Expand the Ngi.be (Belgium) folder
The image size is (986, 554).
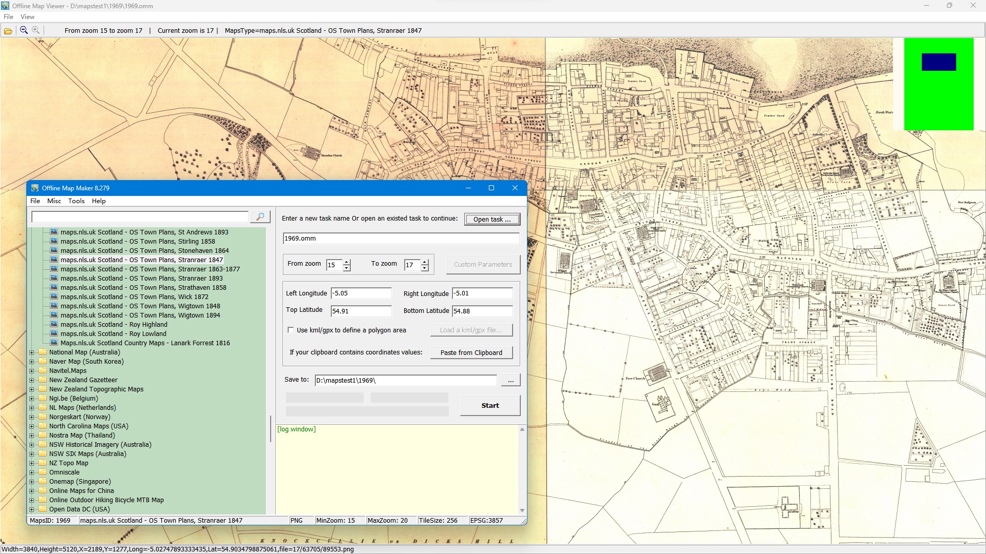pyautogui.click(x=32, y=399)
